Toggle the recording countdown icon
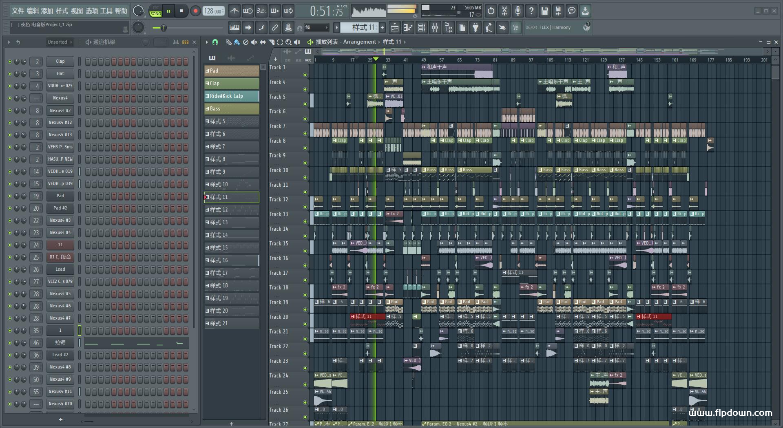 [x=261, y=11]
